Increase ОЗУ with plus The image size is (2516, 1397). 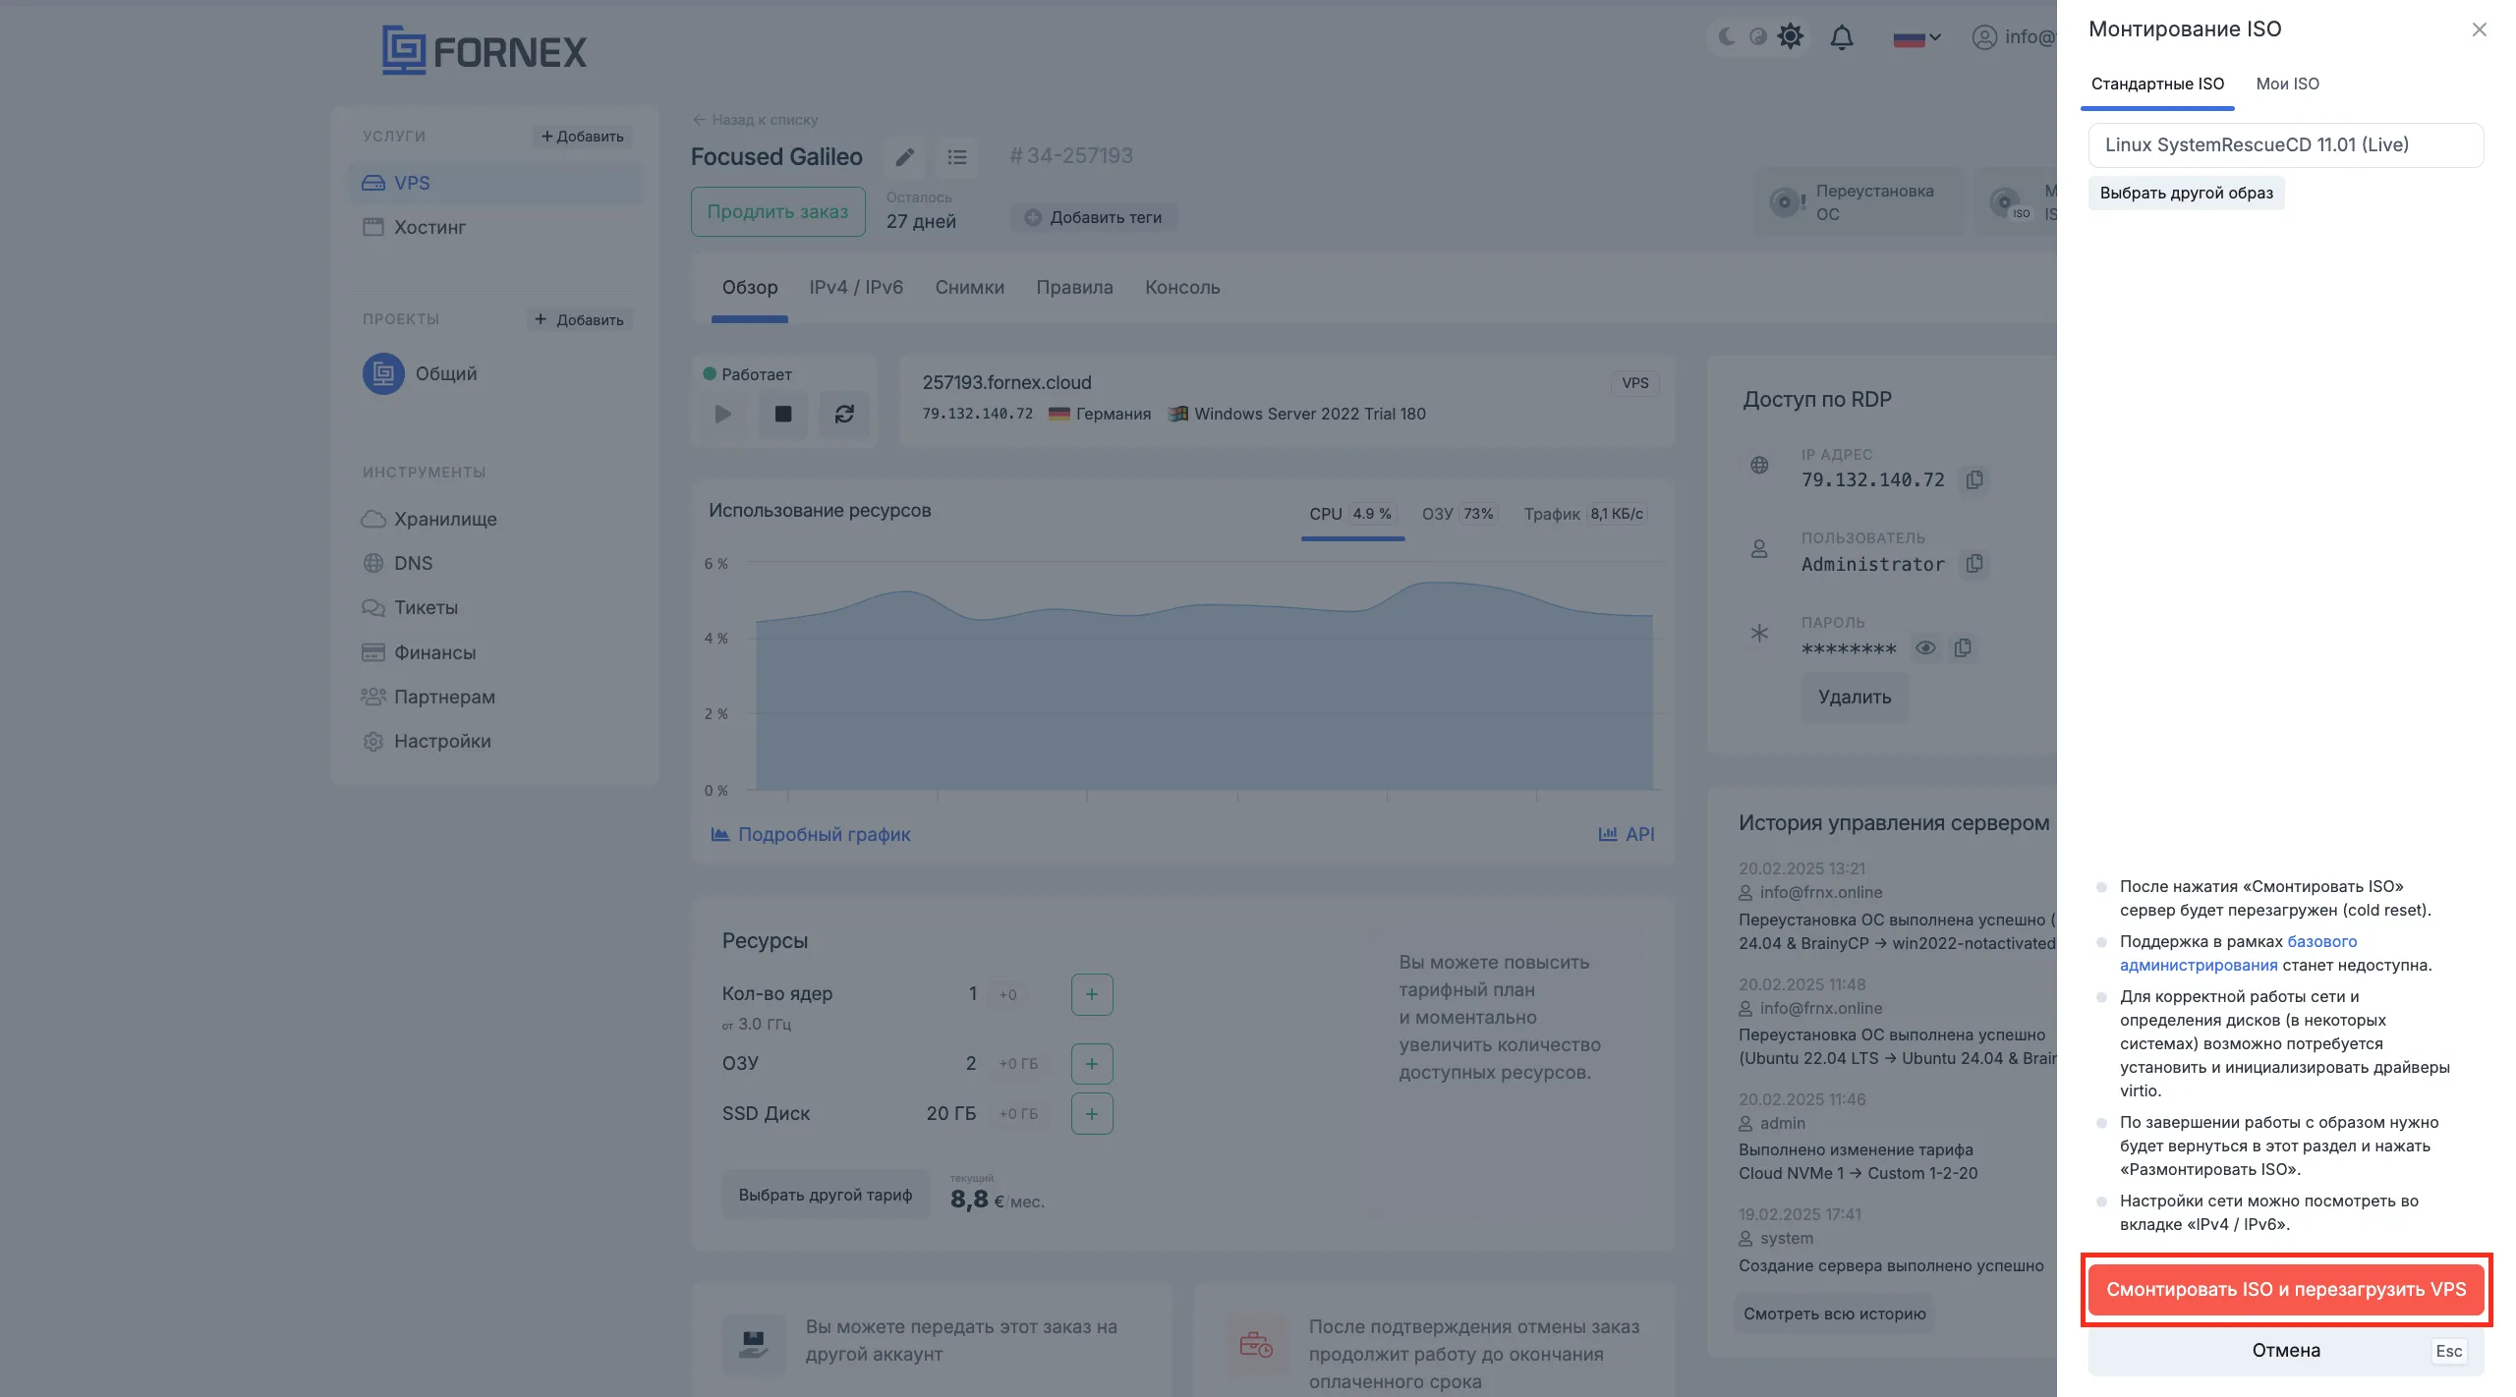coord(1092,1065)
